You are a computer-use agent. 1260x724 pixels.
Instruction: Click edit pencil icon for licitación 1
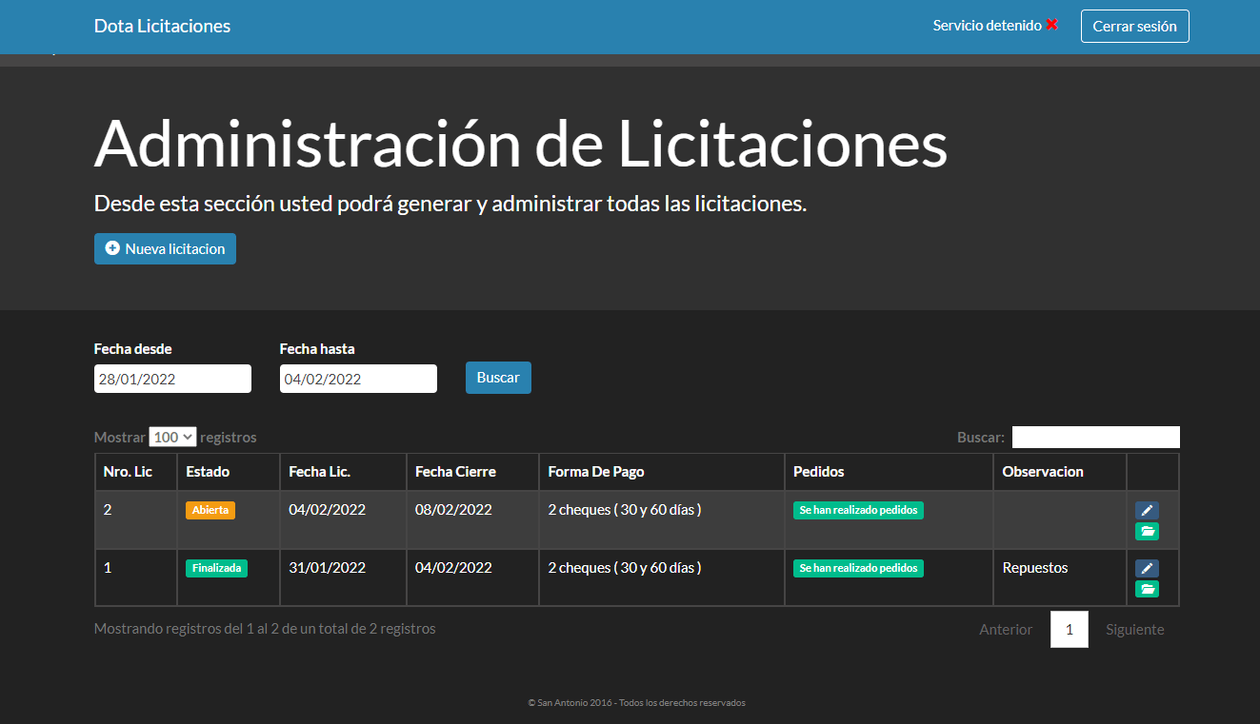pos(1147,568)
